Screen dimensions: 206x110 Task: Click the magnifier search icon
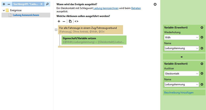tap(47, 4)
